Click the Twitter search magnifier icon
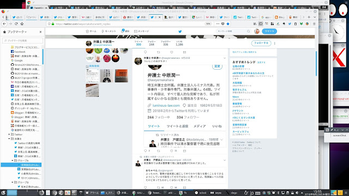Image resolution: width=349 pixels, height=196 pixels. coord(249,32)
